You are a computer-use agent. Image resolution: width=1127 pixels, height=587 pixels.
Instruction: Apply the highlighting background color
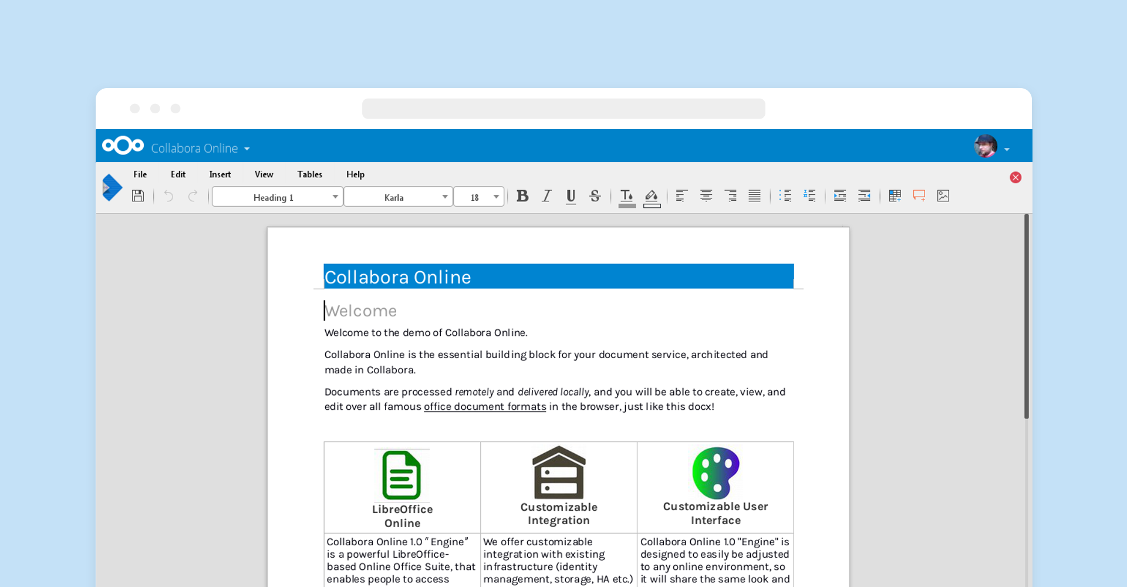[652, 198]
